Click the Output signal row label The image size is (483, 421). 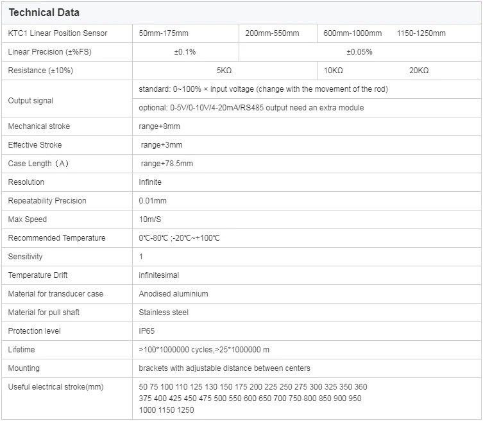point(31,101)
